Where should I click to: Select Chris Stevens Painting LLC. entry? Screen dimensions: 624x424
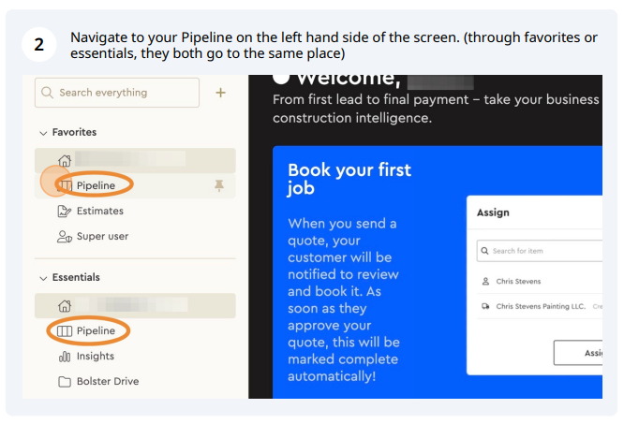click(x=540, y=306)
